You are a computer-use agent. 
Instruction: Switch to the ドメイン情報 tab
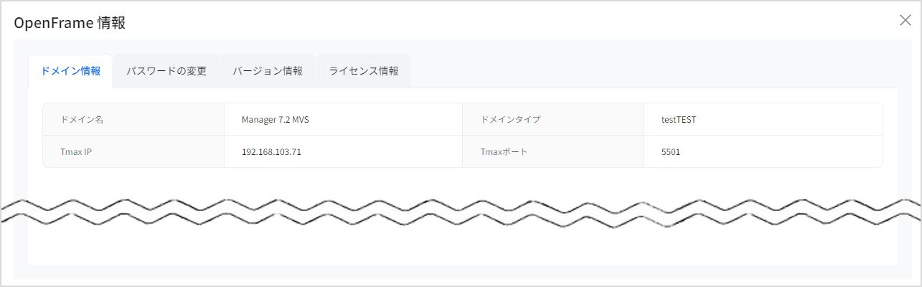pyautogui.click(x=70, y=71)
